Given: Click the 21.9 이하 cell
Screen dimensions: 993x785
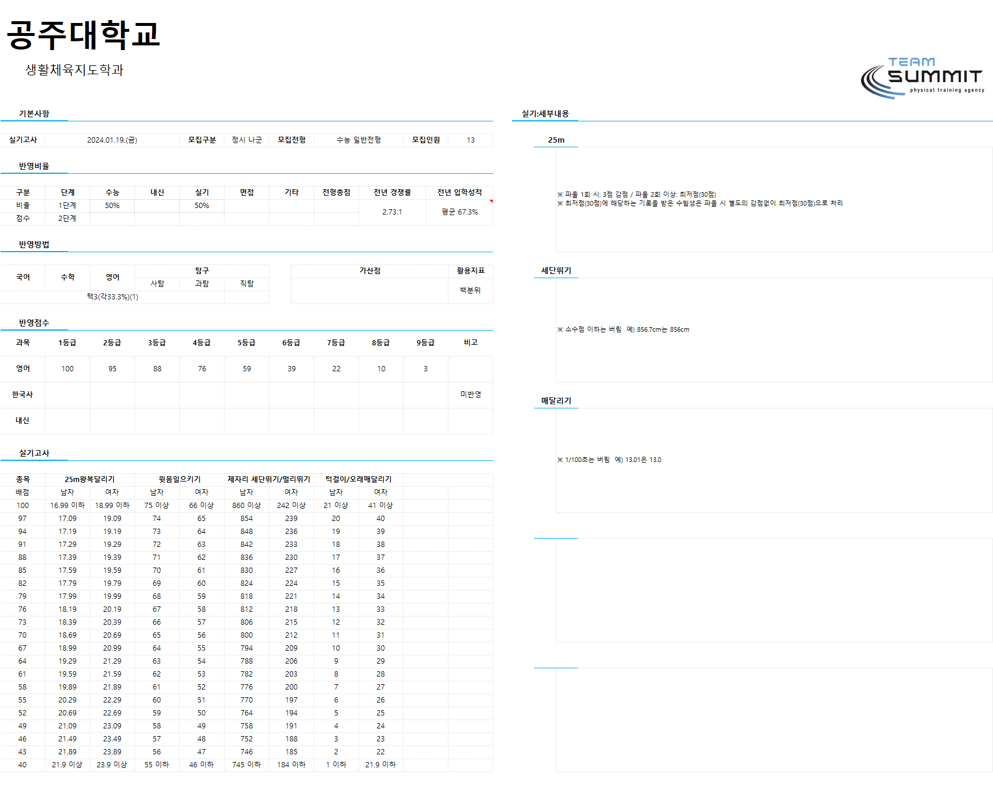Looking at the screenshot, I should coord(381,765).
